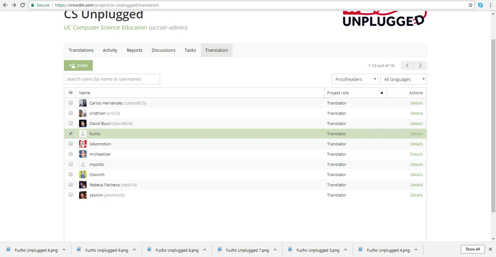Open Details for yesmin

pyautogui.click(x=417, y=195)
